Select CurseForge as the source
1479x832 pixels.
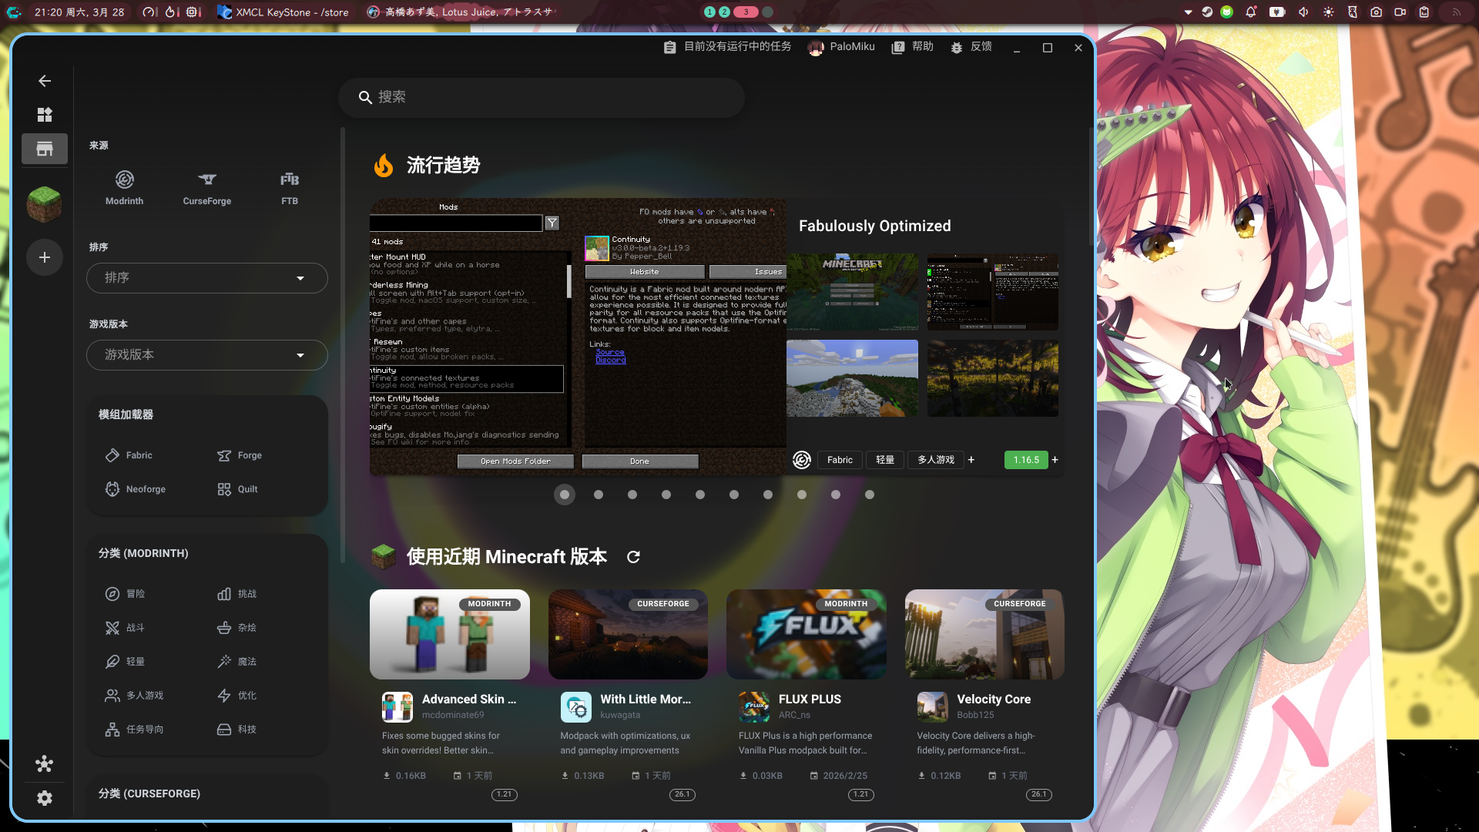(206, 188)
